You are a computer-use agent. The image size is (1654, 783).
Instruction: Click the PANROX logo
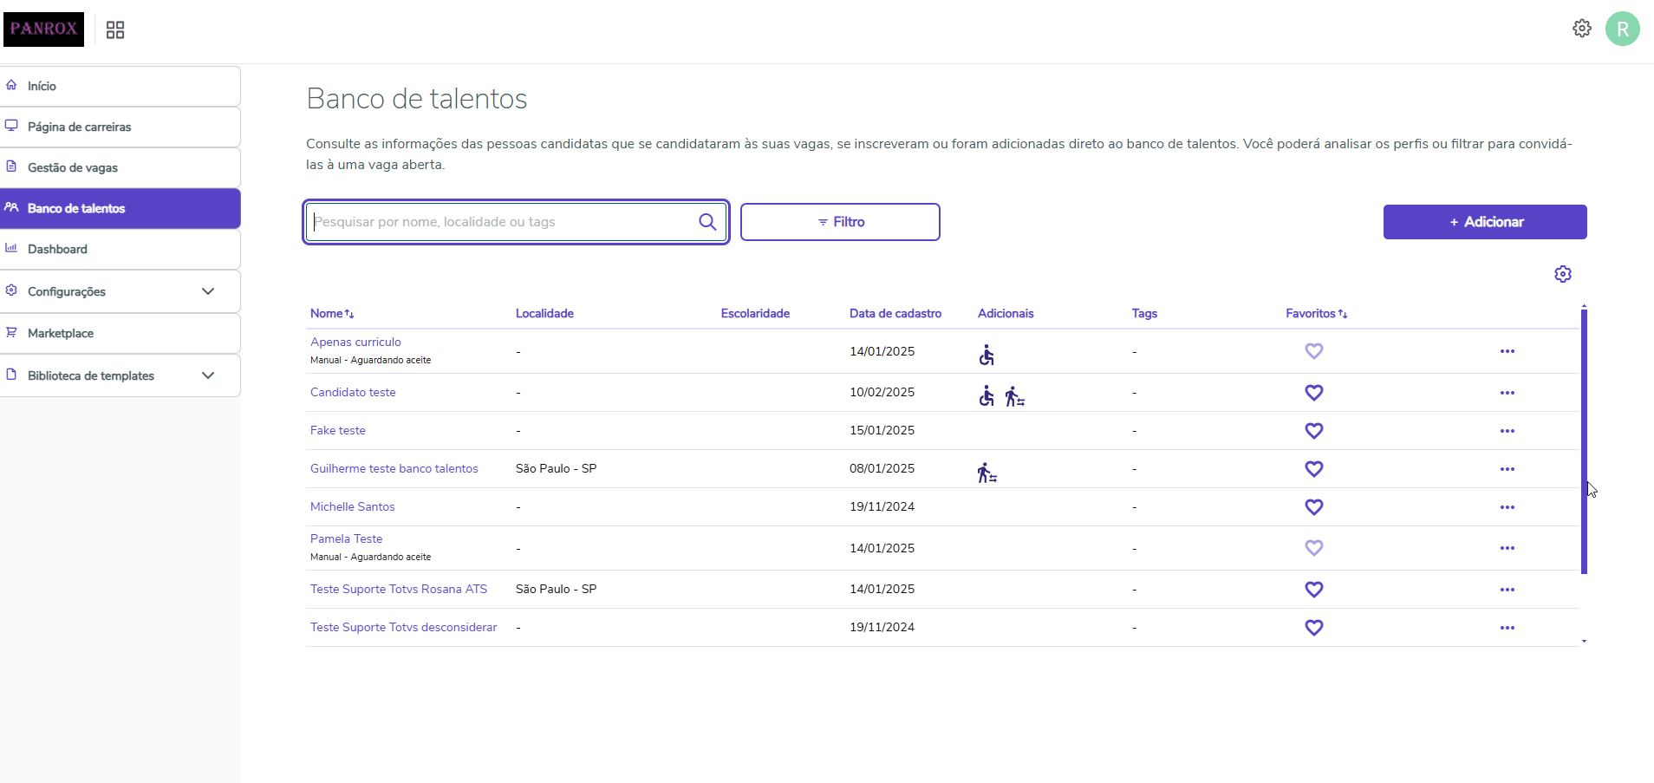43,29
